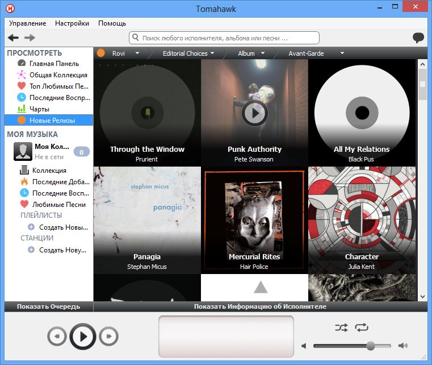This screenshot has height=365, width=432.
Task: Click the 0 track count badge
Action: tap(82, 152)
